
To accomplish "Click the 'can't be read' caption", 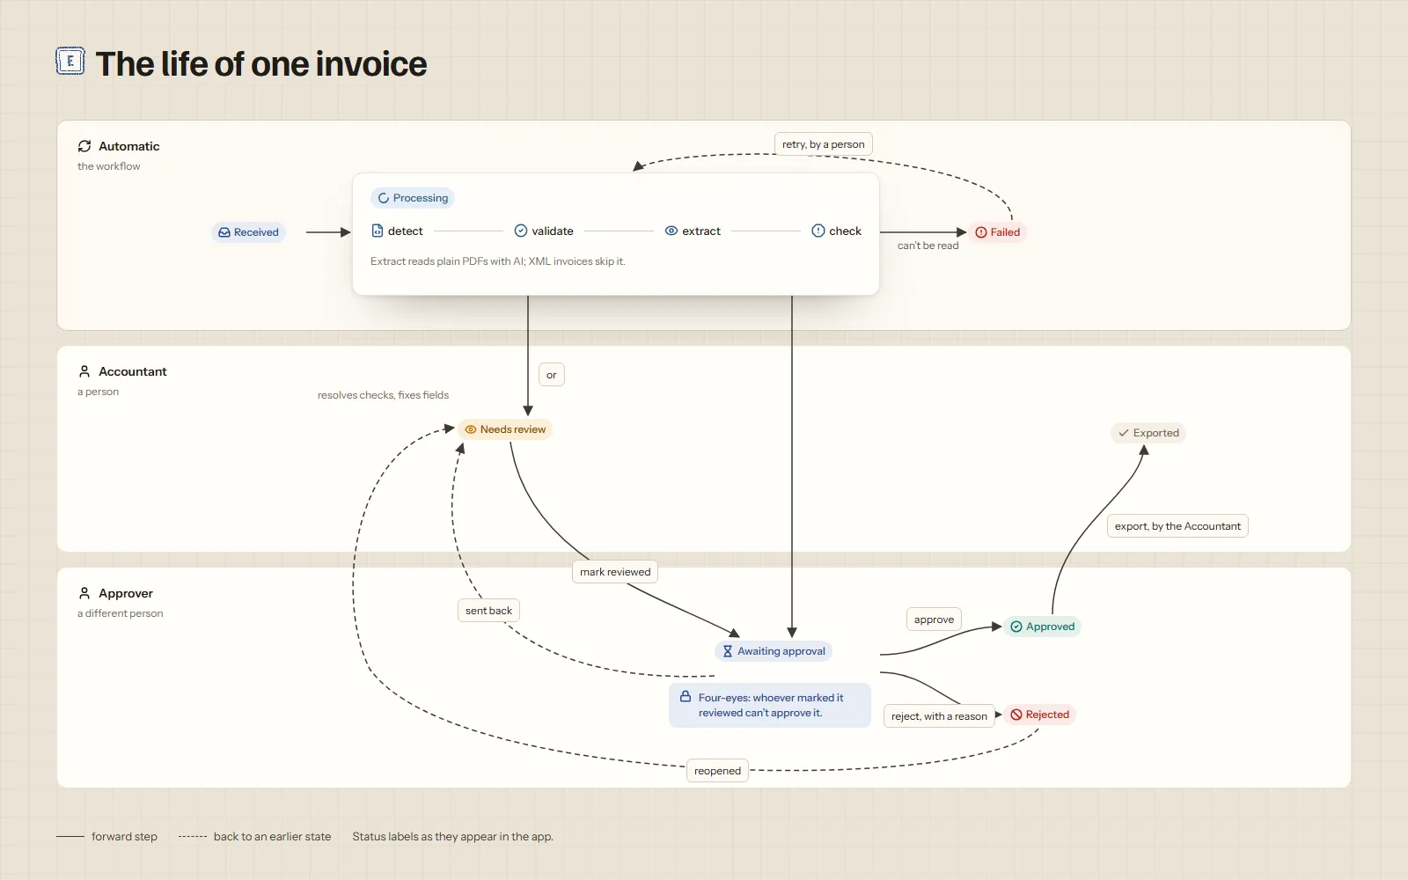I will click(928, 246).
